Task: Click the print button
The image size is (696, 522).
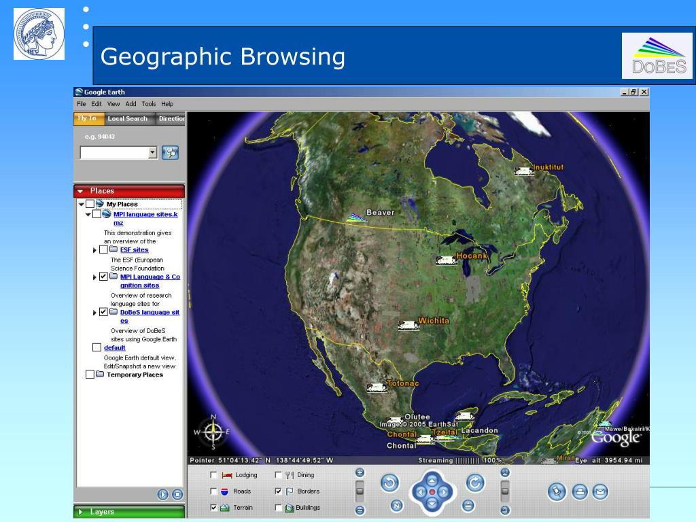Action: (580, 491)
